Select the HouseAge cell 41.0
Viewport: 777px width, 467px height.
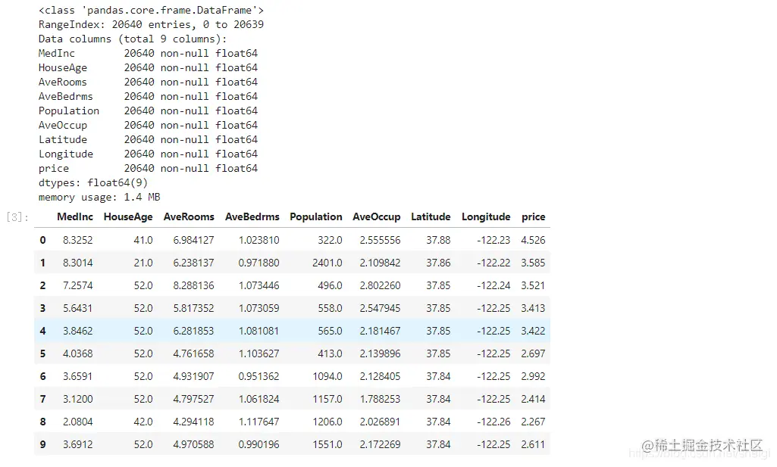[143, 240]
